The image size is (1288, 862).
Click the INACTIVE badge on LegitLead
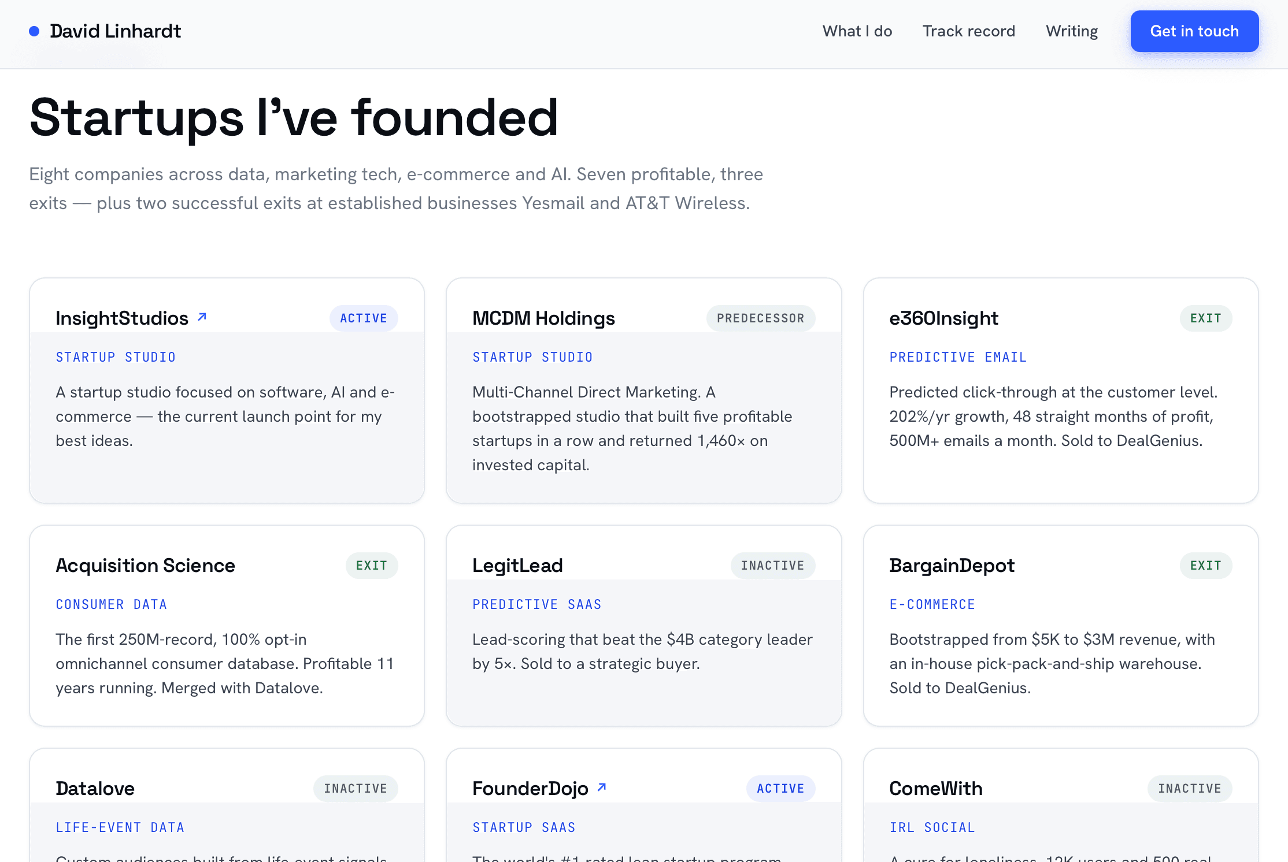(x=773, y=566)
